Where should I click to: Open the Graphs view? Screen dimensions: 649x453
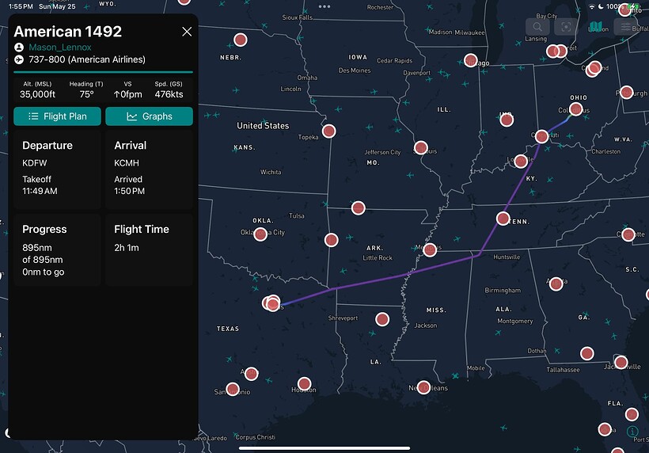[x=149, y=116]
